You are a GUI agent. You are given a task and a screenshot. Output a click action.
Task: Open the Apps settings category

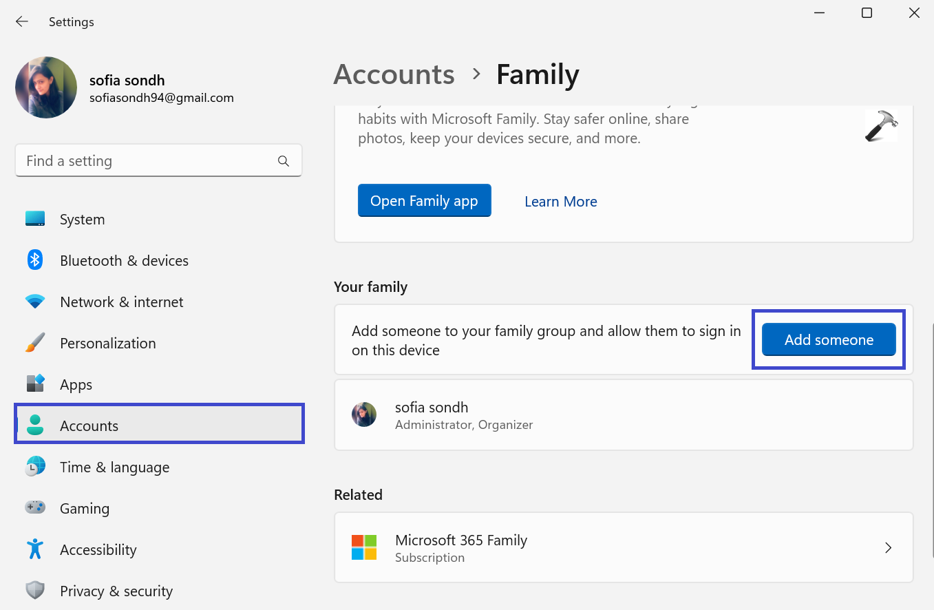click(x=159, y=385)
